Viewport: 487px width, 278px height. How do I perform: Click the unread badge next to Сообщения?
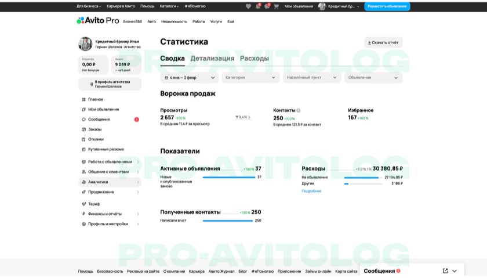click(x=137, y=120)
